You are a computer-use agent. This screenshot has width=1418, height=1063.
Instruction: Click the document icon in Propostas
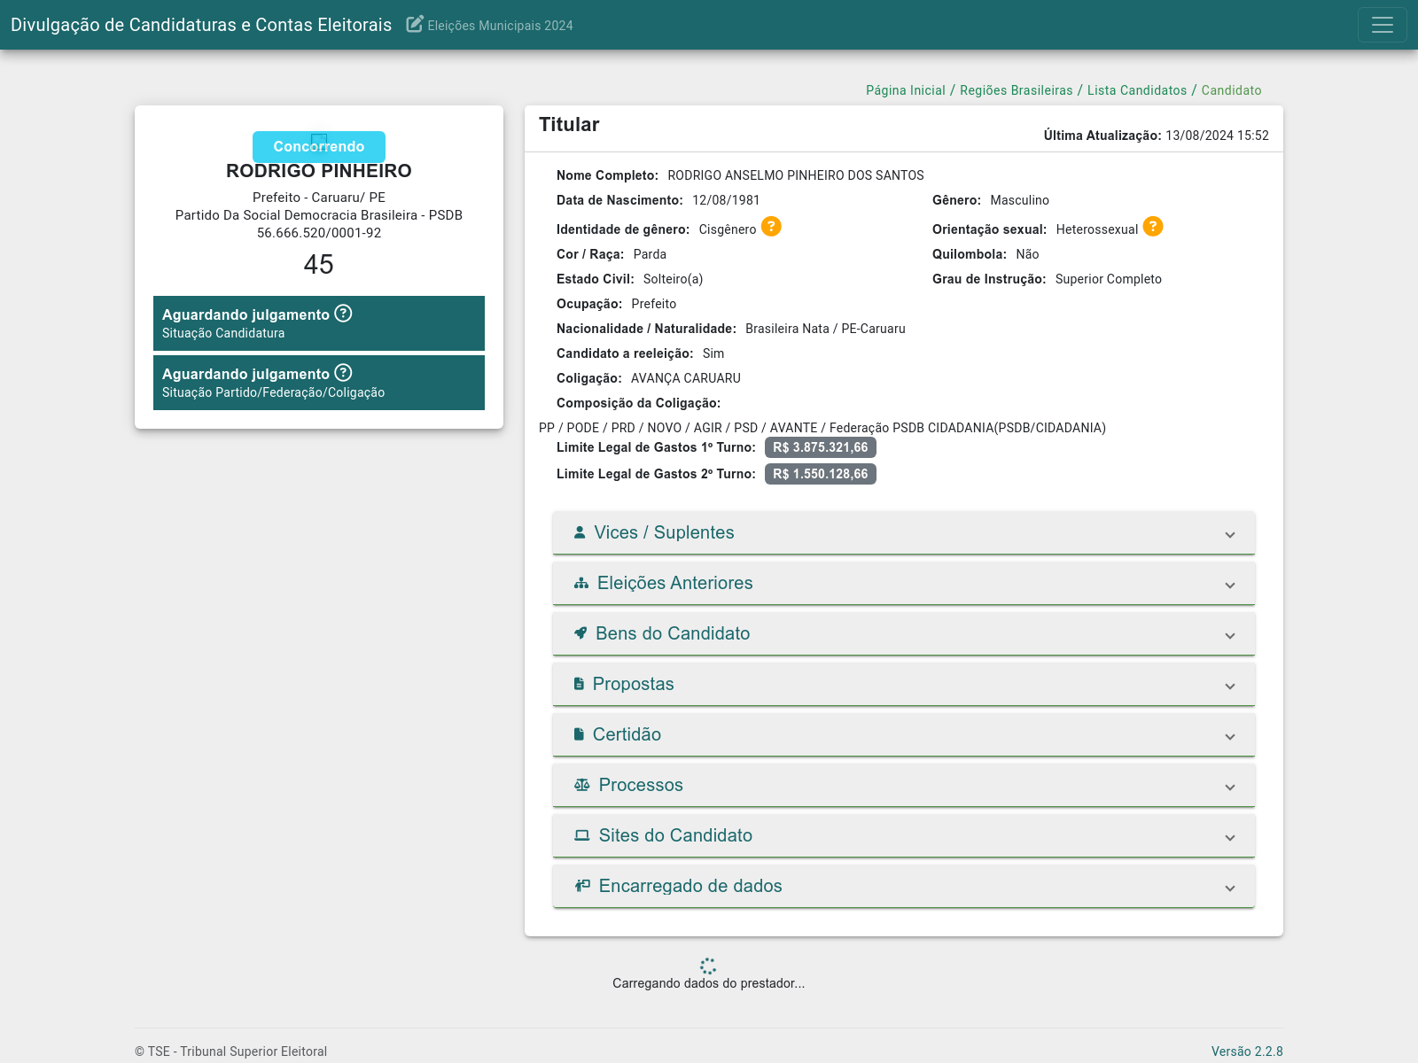pos(579,684)
